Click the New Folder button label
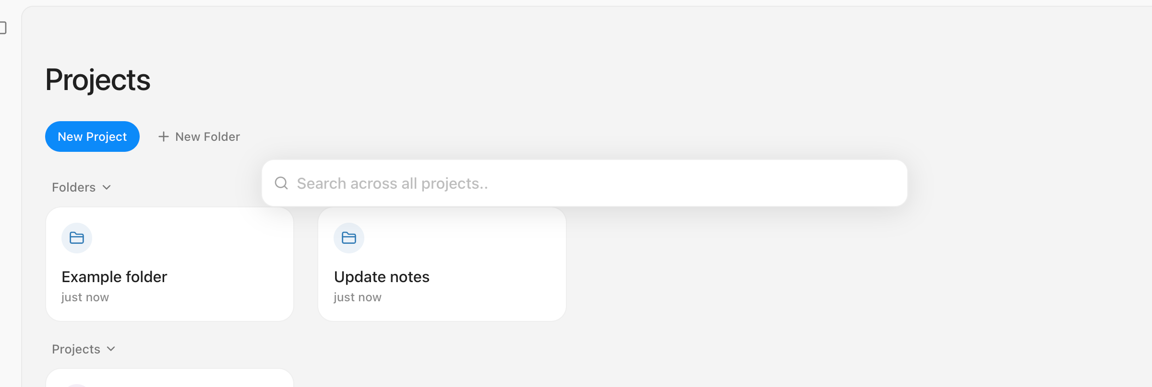 click(207, 137)
